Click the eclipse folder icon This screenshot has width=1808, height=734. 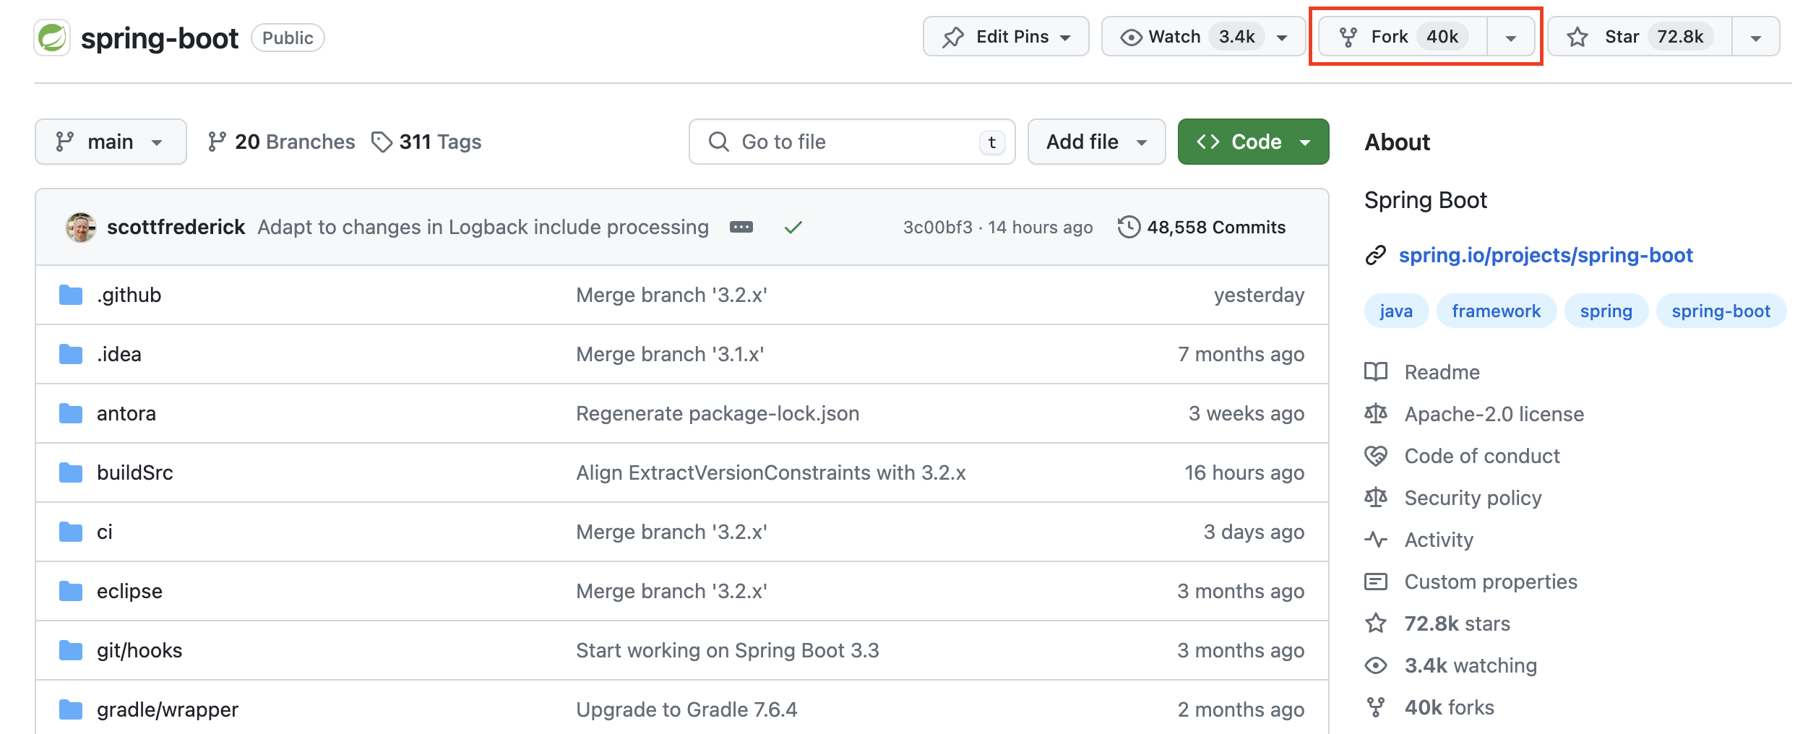pos(71,591)
